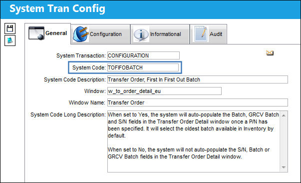
Task: Click the System Tran Config title
Action: tap(57, 9)
